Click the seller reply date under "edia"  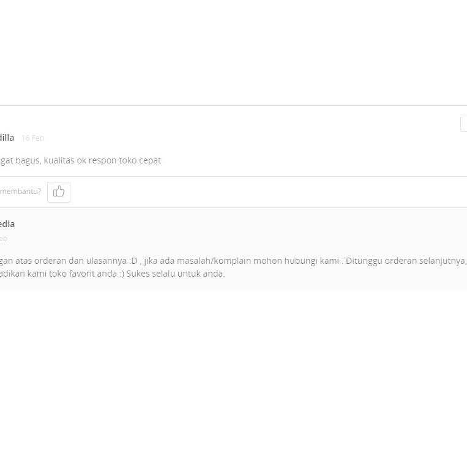(3, 239)
